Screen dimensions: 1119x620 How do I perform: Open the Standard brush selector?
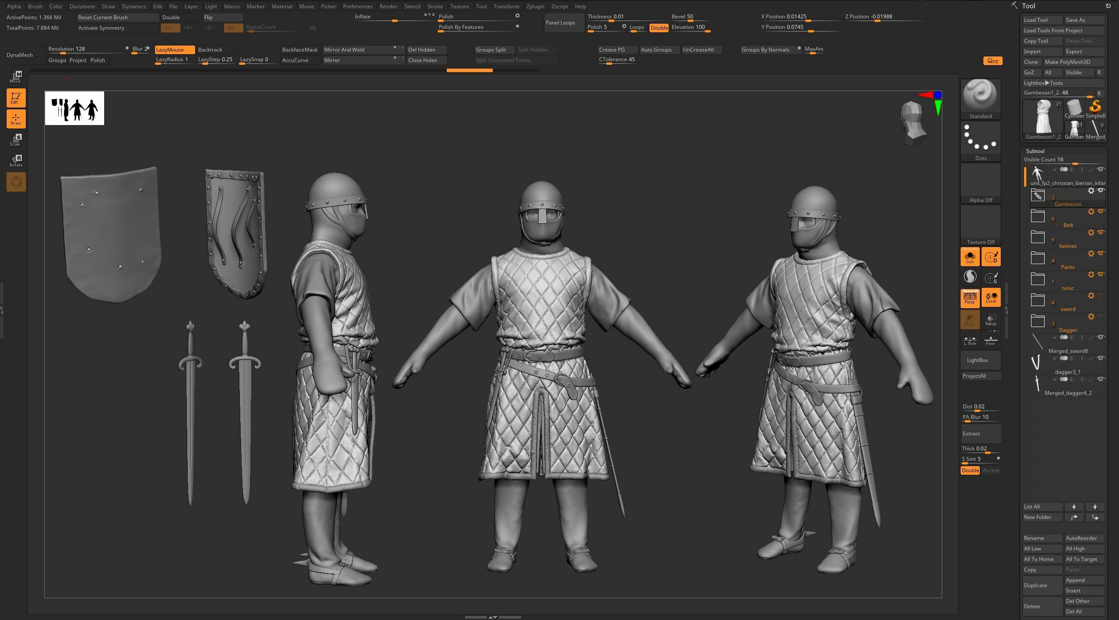pos(980,98)
